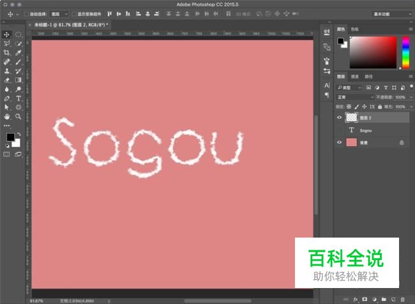Select the Ellipse shape tool
Viewport: 415px width, 304px height.
[19, 107]
